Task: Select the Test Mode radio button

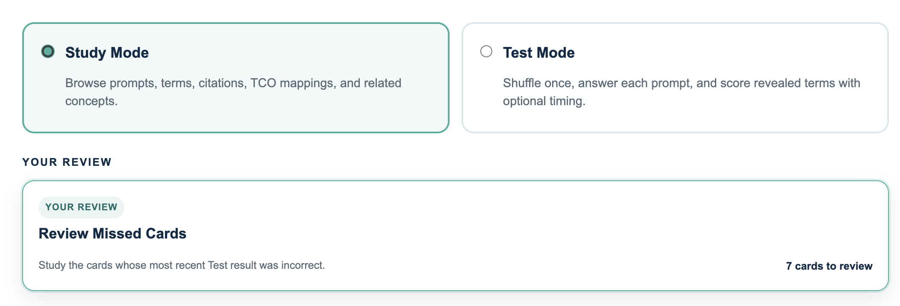Action: point(486,52)
